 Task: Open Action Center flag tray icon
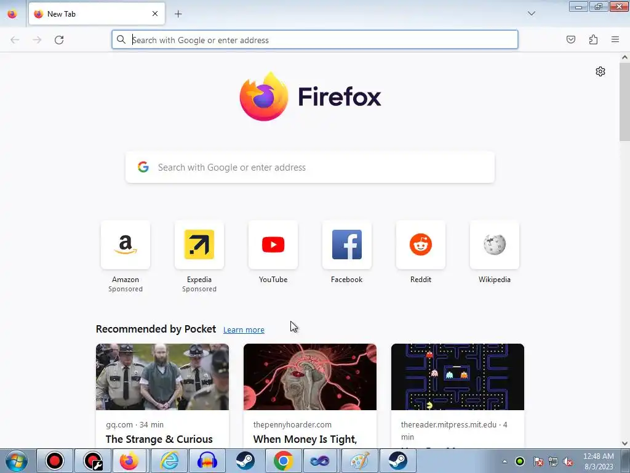[538, 462]
